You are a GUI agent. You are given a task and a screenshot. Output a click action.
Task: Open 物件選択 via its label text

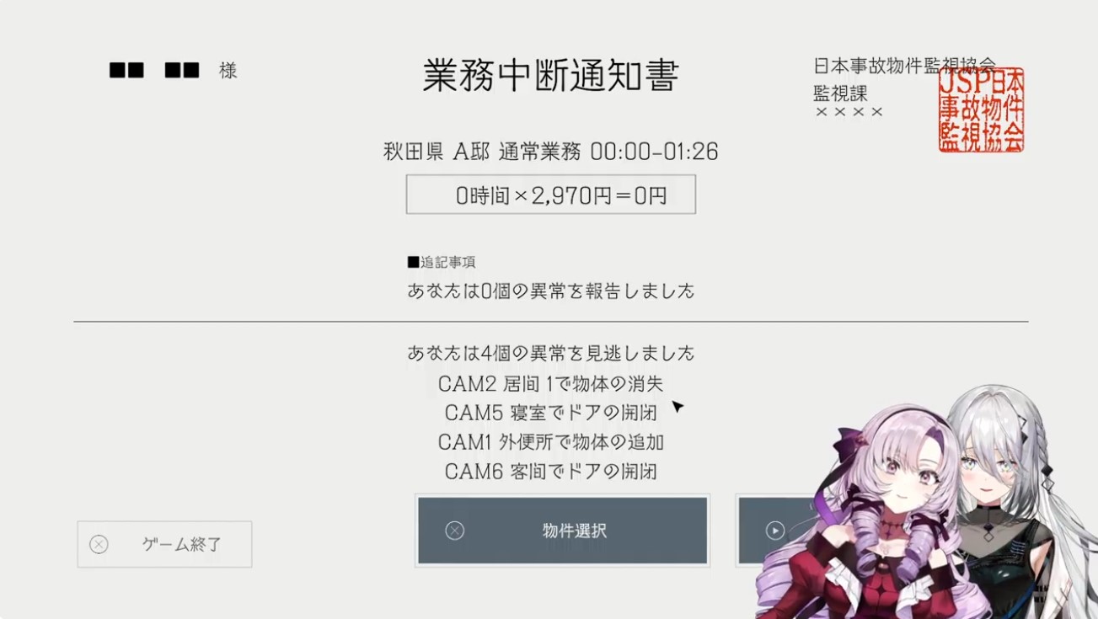[x=575, y=531]
